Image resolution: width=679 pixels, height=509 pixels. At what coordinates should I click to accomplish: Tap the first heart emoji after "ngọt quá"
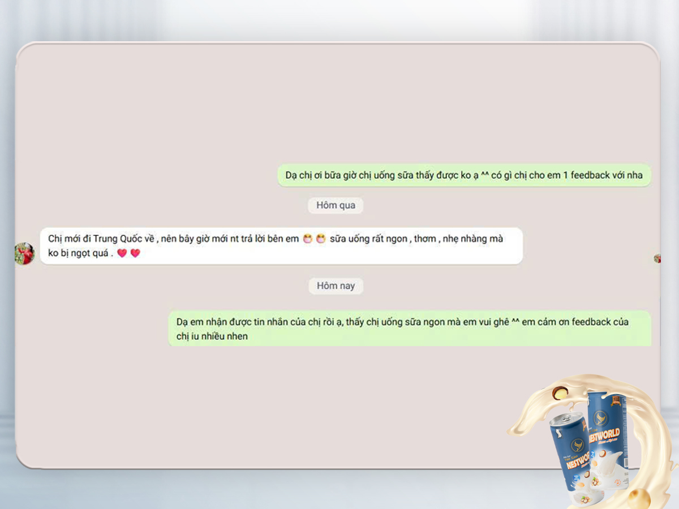pos(122,253)
